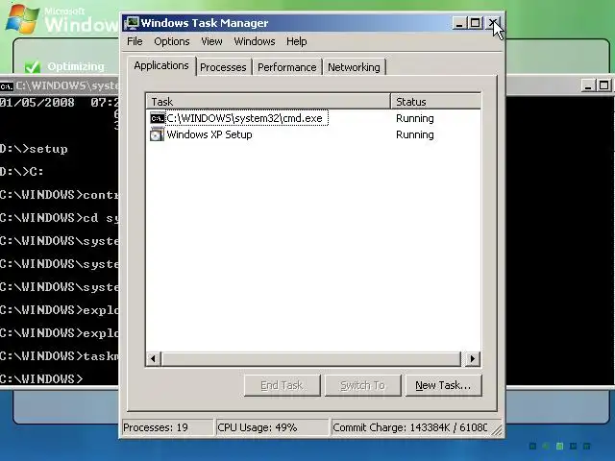Click the Task Manager title bar icon
Image resolution: width=615 pixels, height=461 pixels.
tap(132, 23)
